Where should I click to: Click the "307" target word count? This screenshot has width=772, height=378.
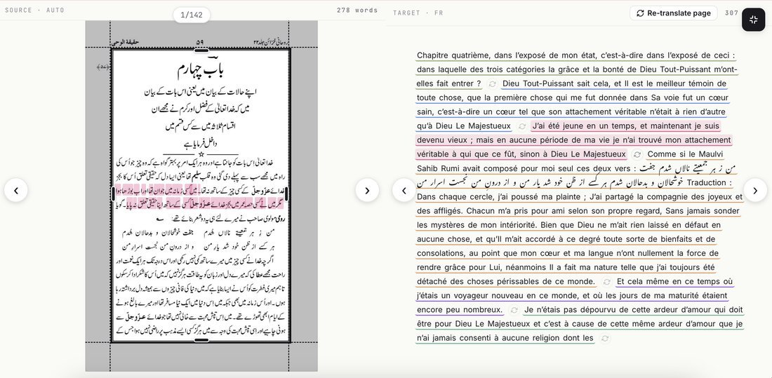coord(731,13)
